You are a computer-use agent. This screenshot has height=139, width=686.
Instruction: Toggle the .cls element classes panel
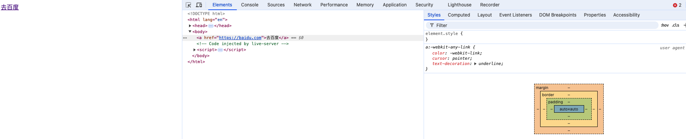pos(675,25)
